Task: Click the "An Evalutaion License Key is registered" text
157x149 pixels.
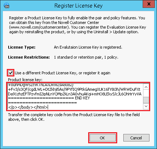Action: 88,47
